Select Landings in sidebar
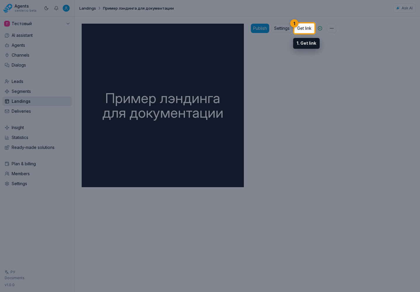This screenshot has width=420, height=292. coord(37,101)
